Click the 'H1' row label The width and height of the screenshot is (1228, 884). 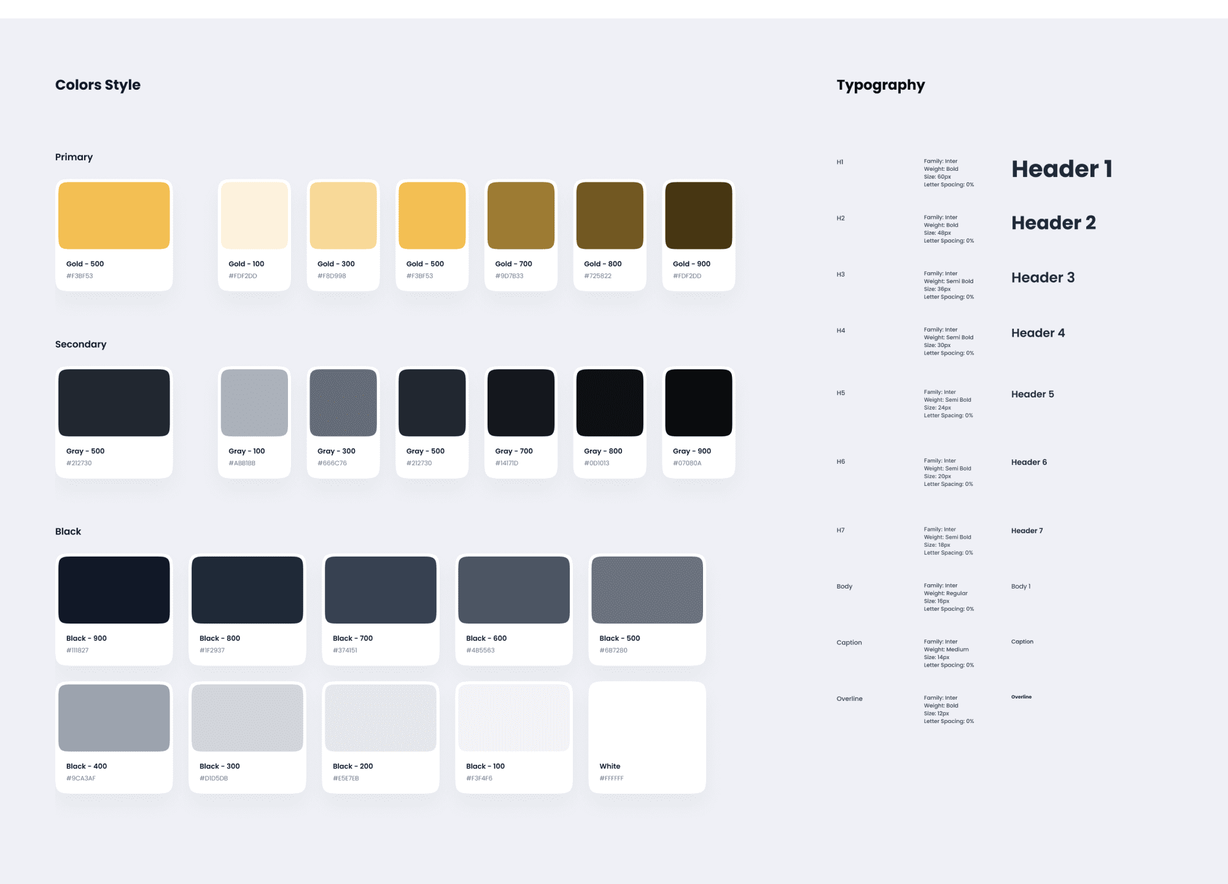point(840,162)
